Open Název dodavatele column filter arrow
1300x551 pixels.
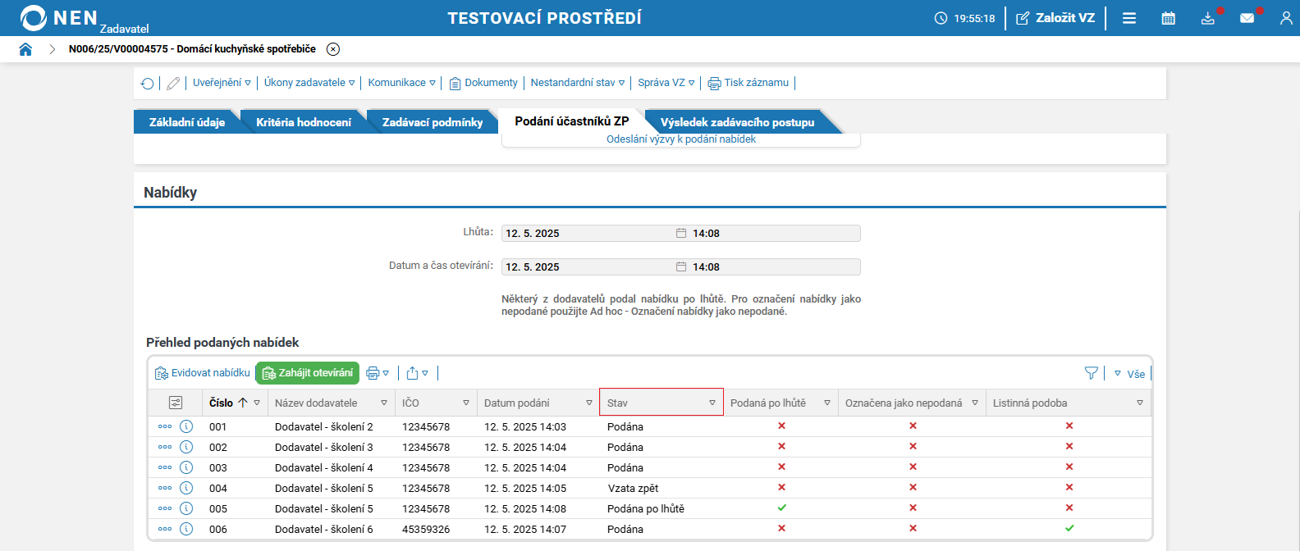point(384,403)
